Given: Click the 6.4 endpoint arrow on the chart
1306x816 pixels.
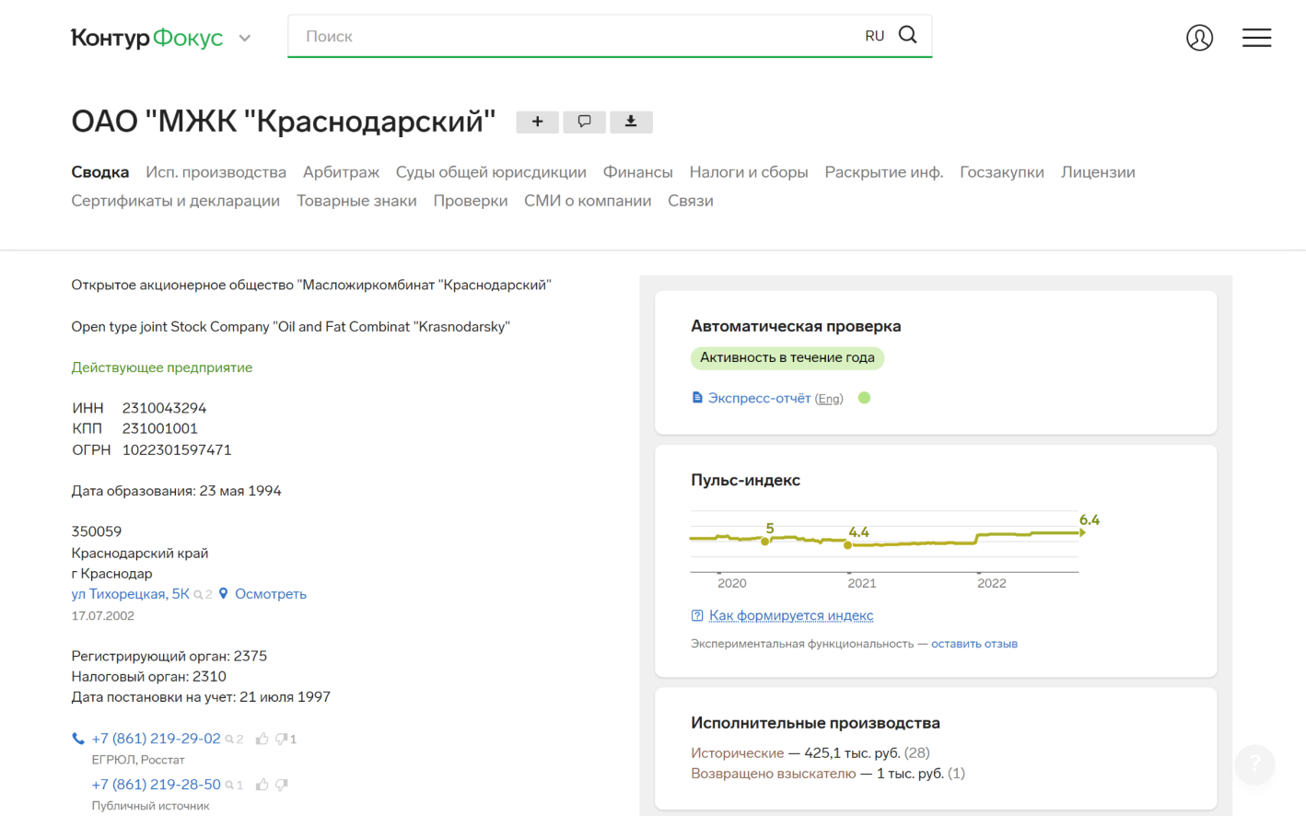Looking at the screenshot, I should (1083, 532).
